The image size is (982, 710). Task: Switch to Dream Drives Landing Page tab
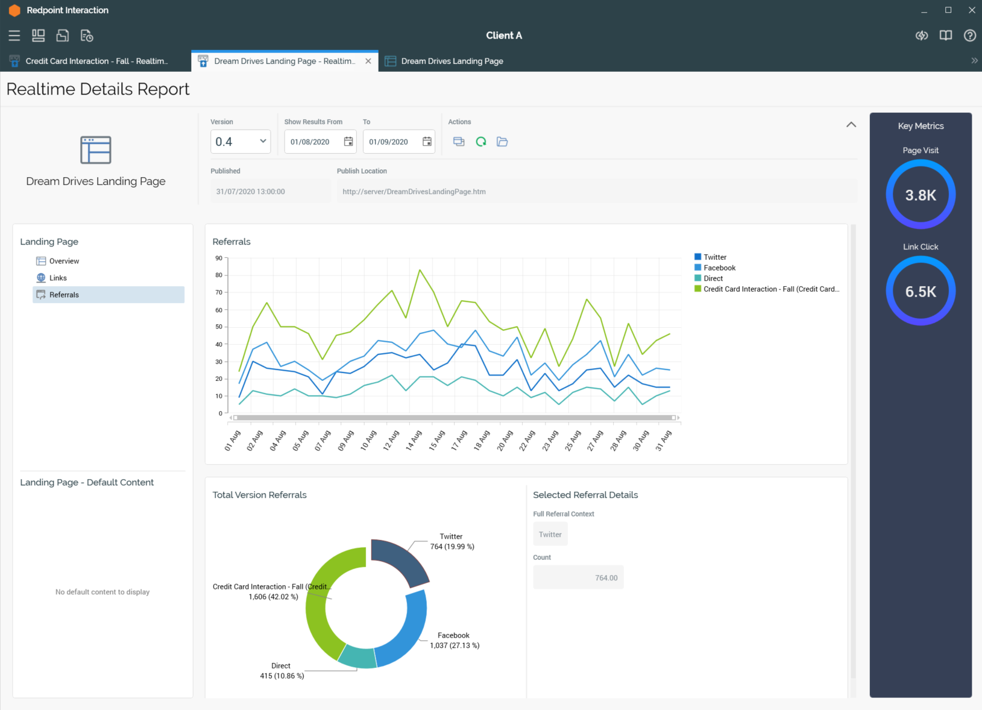452,61
